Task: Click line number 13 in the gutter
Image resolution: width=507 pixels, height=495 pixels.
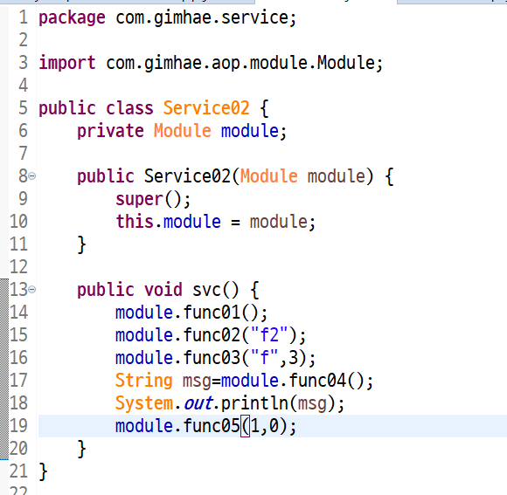Action: pos(18,290)
